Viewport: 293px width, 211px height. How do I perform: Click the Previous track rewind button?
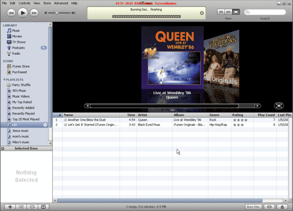click(11, 13)
